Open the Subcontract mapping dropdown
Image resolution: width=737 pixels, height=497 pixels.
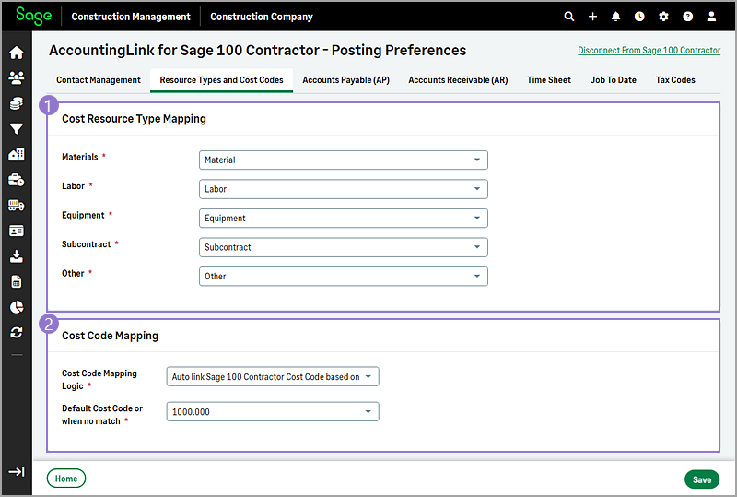tap(343, 247)
